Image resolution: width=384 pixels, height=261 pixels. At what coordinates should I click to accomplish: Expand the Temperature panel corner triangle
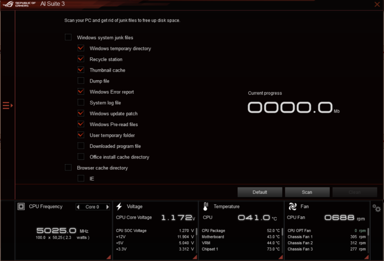click(281, 257)
